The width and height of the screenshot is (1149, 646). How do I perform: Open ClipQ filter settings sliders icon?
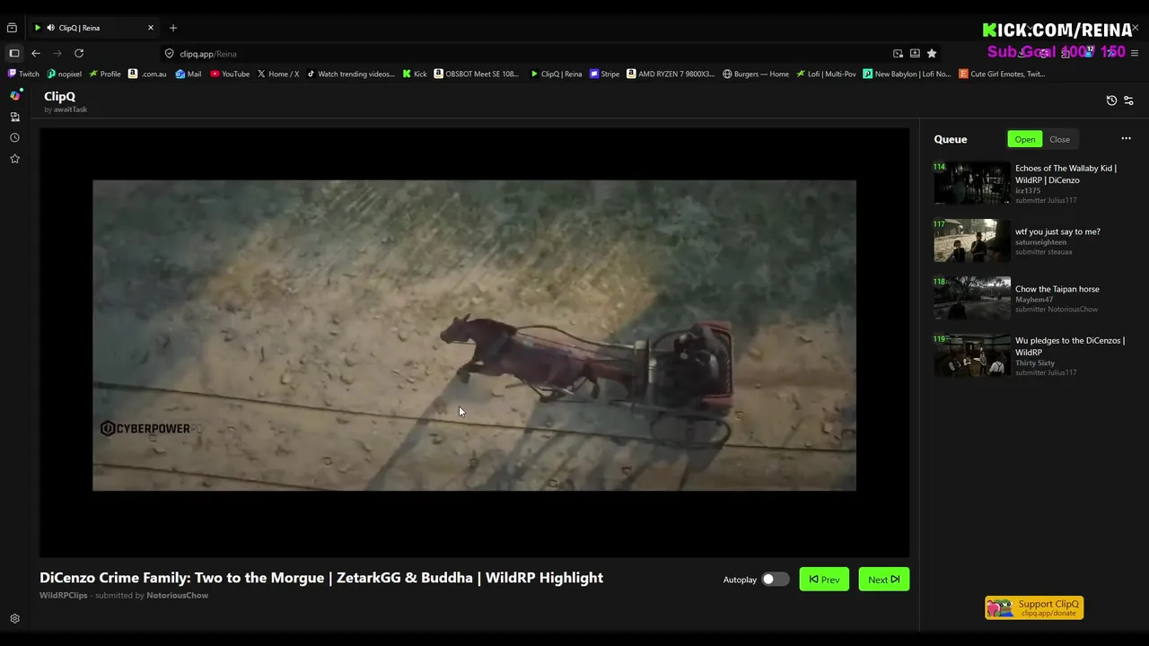point(1128,100)
